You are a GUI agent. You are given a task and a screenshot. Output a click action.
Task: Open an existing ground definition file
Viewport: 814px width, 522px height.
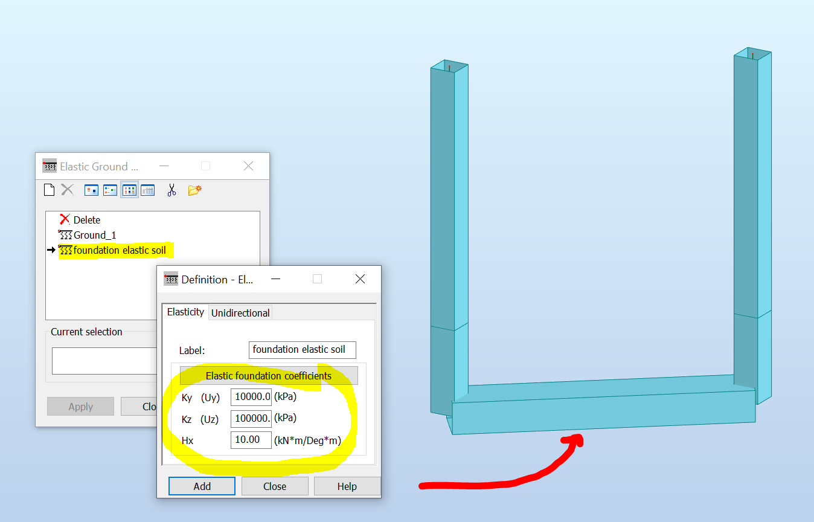(x=193, y=189)
